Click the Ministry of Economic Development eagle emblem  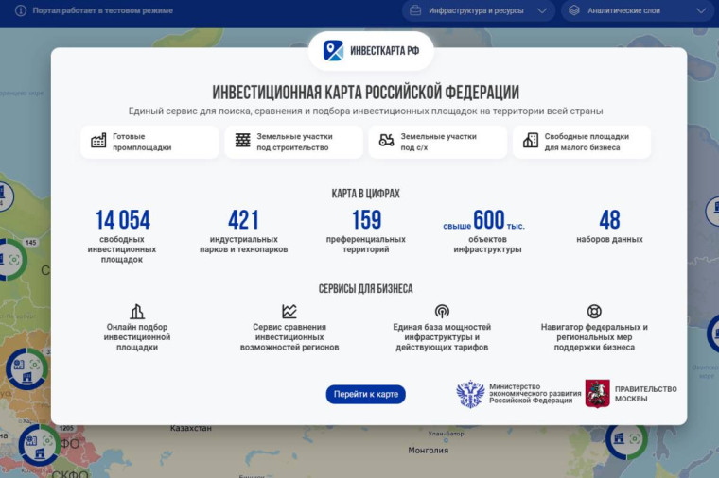470,394
